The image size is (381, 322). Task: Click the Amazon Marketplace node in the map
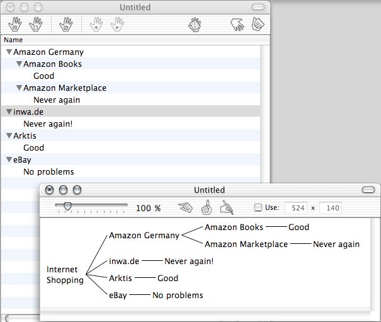coord(246,244)
